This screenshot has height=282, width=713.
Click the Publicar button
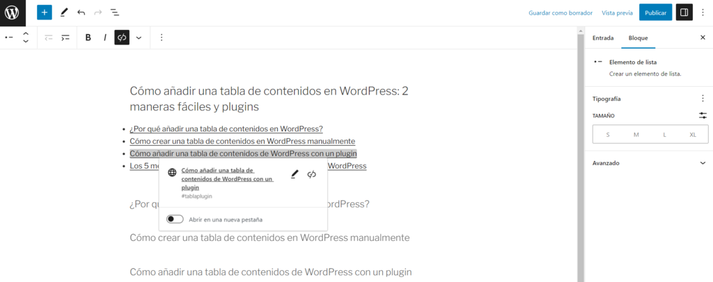655,13
